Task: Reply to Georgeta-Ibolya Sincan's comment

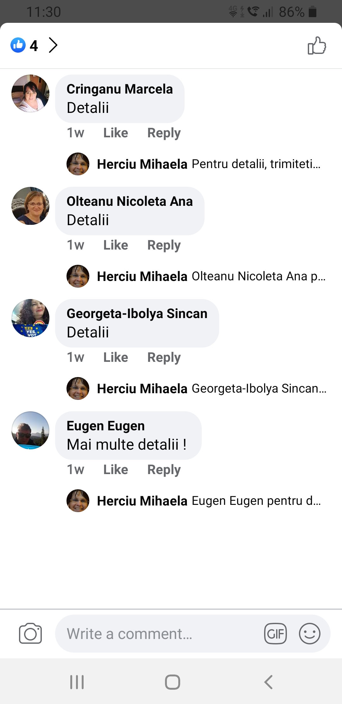Action: (164, 357)
